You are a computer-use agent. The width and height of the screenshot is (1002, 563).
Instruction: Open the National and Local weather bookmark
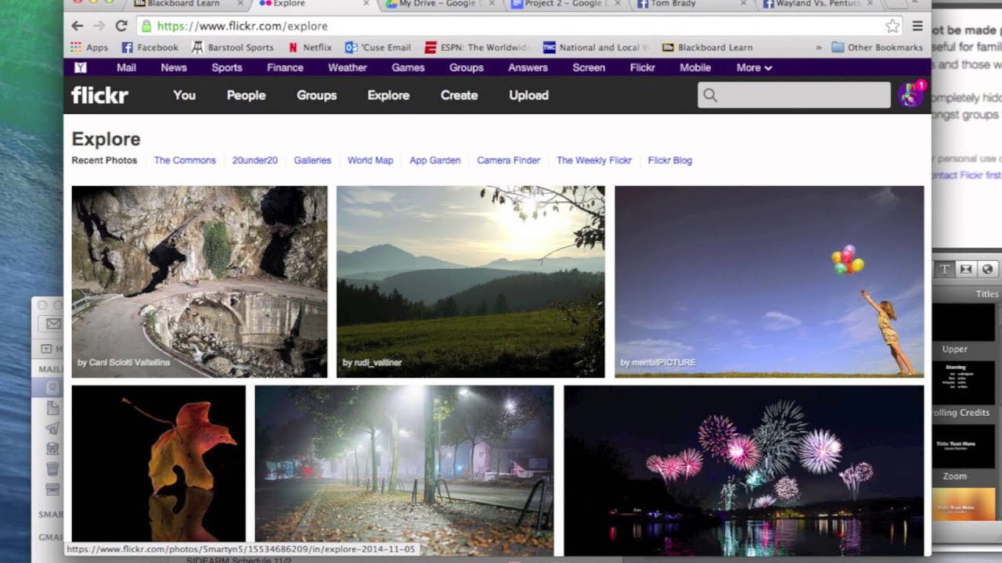[x=596, y=48]
